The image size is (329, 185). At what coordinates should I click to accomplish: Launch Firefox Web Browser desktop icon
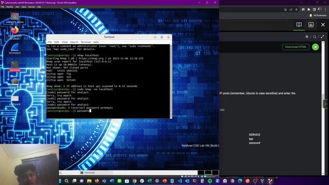[15, 32]
